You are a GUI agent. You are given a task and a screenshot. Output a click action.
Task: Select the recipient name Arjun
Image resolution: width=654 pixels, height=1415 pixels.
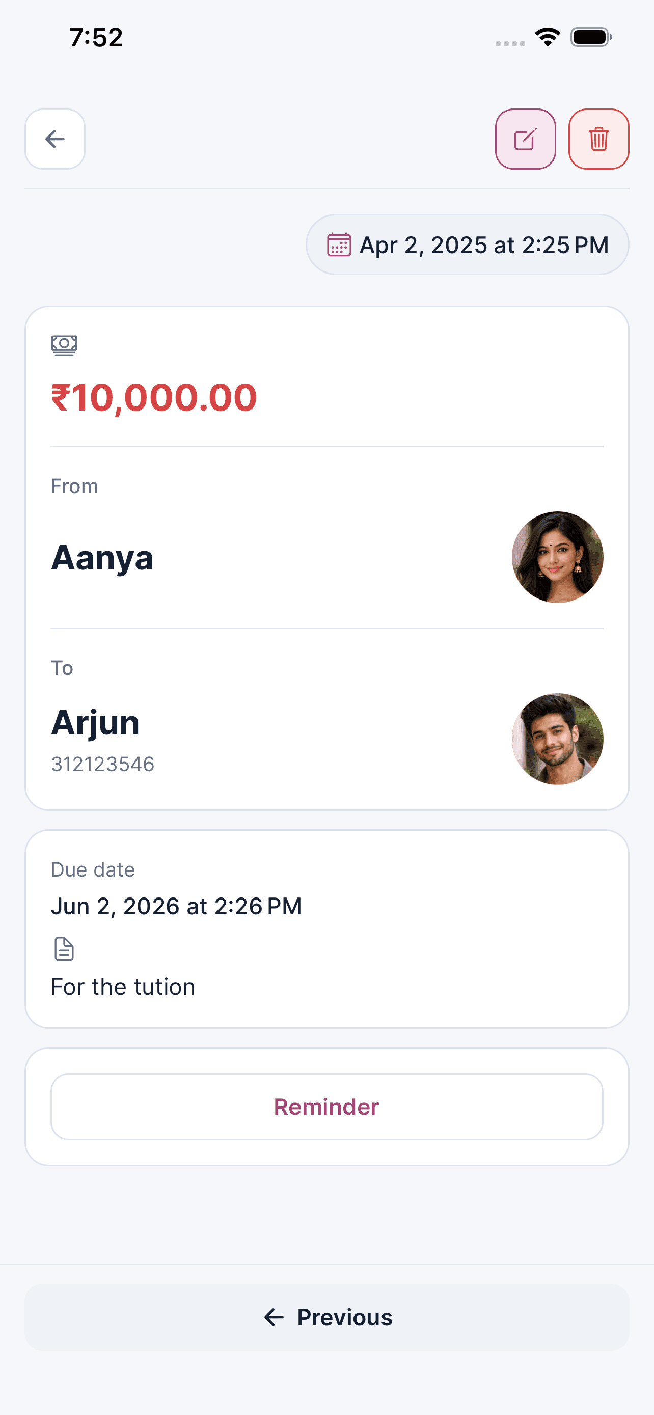pos(95,722)
